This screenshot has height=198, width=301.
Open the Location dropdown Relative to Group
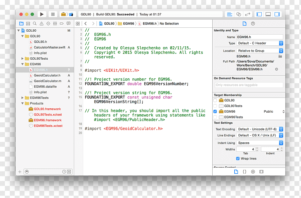pyautogui.click(x=260, y=51)
